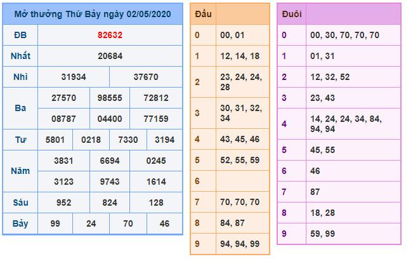
Task: Select fifth prize number 9743
Action: pos(110,182)
